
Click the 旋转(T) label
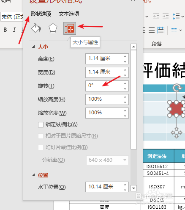[46, 86]
